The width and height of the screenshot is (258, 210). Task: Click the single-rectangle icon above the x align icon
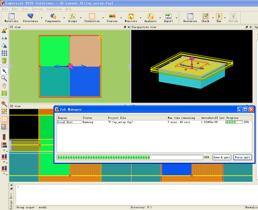pyautogui.click(x=4, y=137)
